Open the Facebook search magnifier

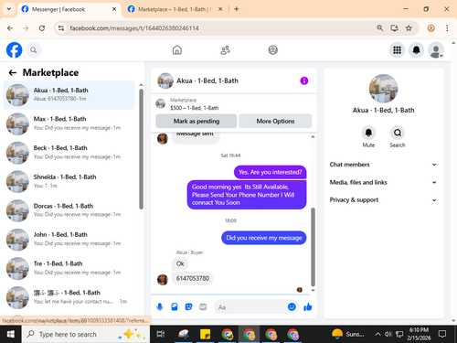(34, 50)
